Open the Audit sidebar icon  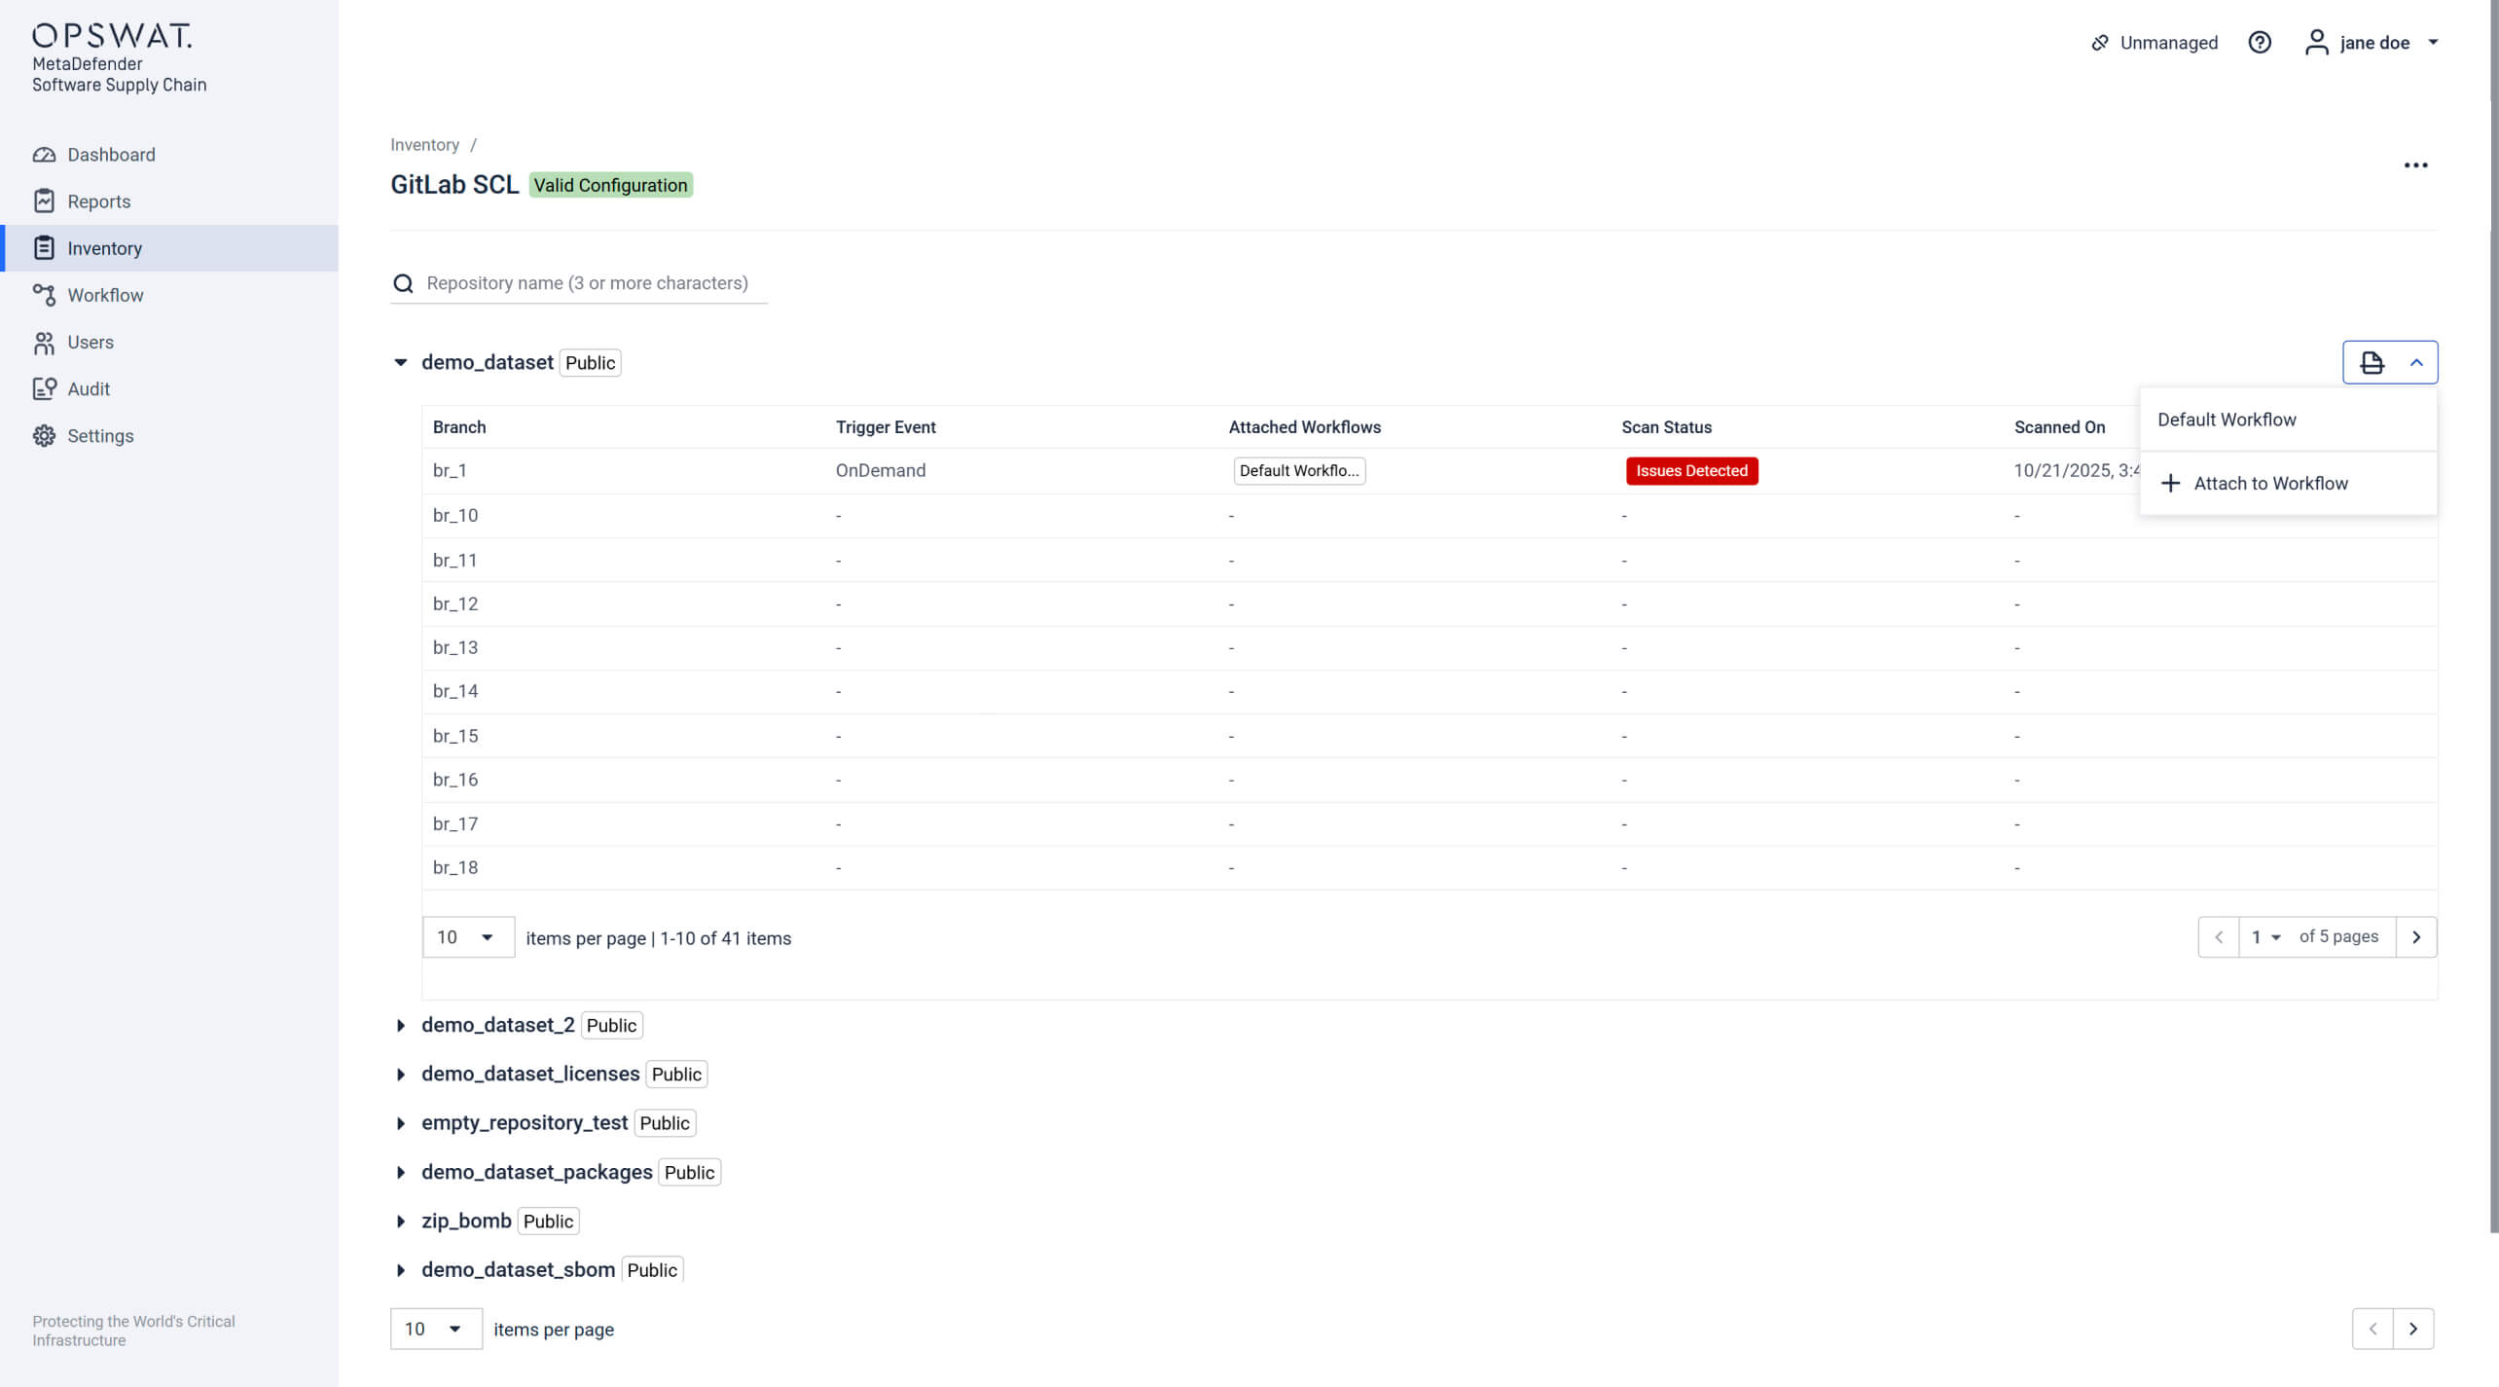tap(44, 389)
